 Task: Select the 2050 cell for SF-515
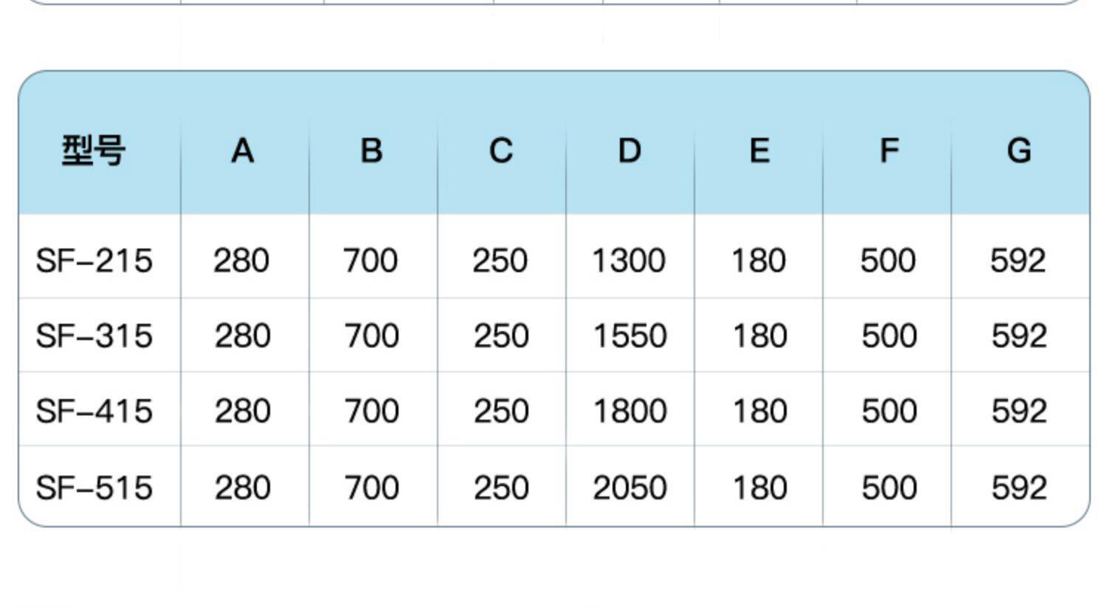point(630,488)
